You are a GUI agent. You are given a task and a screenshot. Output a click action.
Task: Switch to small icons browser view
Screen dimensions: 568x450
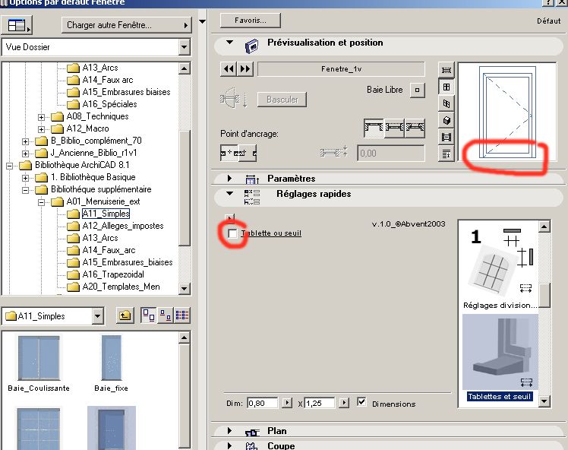tap(166, 315)
